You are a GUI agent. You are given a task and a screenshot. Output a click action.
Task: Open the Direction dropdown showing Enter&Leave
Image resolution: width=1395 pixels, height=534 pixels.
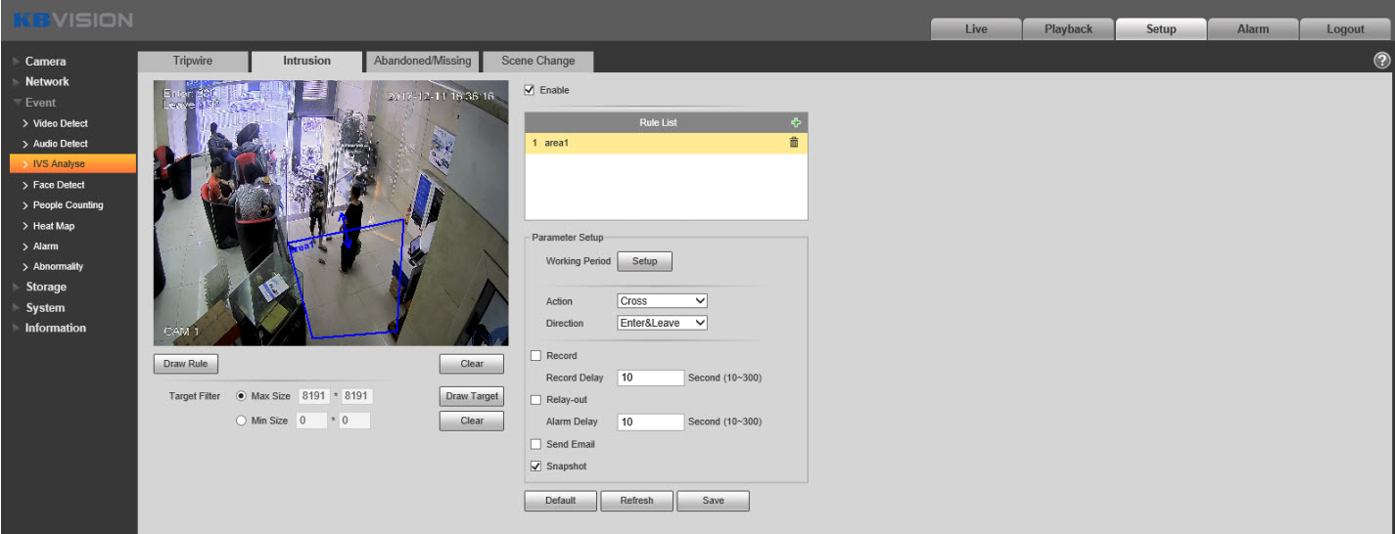click(662, 323)
